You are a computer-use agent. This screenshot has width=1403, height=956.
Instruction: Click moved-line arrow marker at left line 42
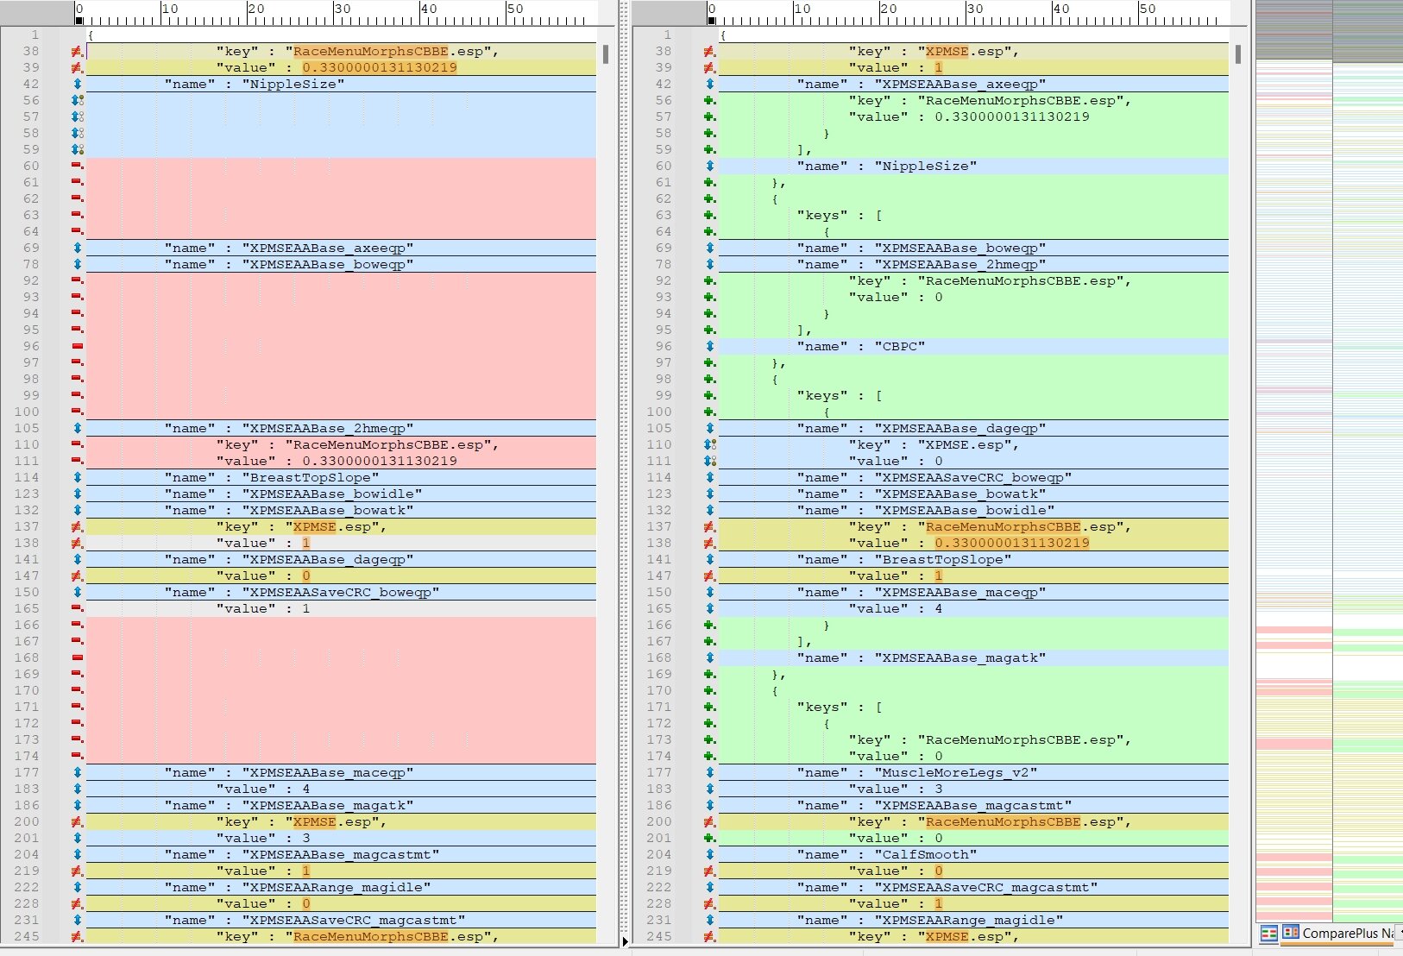pyautogui.click(x=77, y=85)
